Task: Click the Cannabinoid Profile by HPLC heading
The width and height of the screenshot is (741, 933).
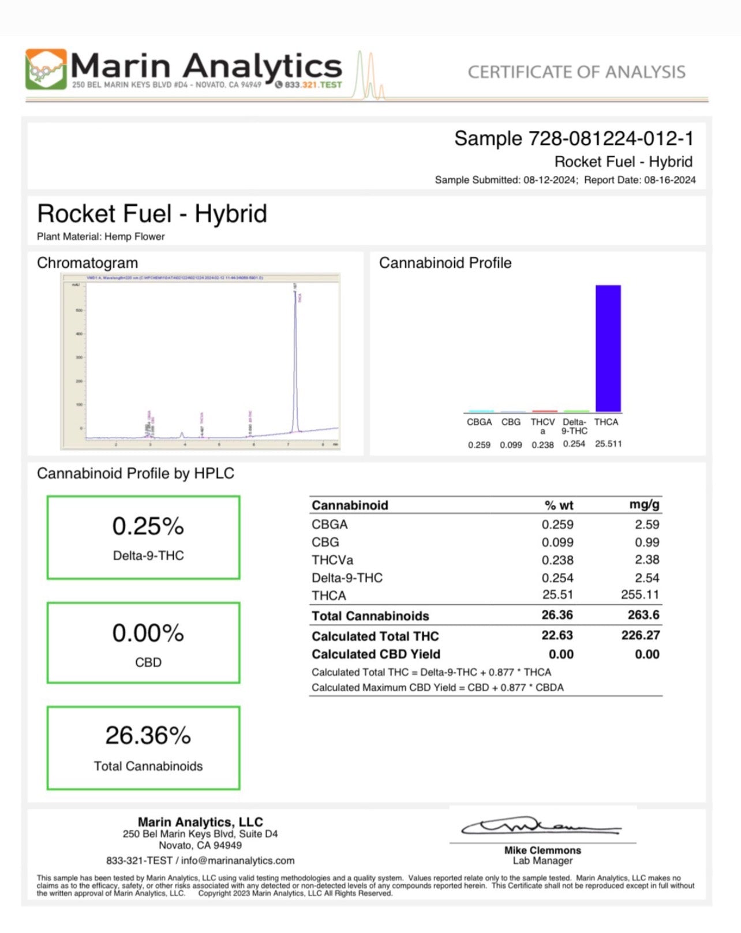Action: tap(136, 474)
